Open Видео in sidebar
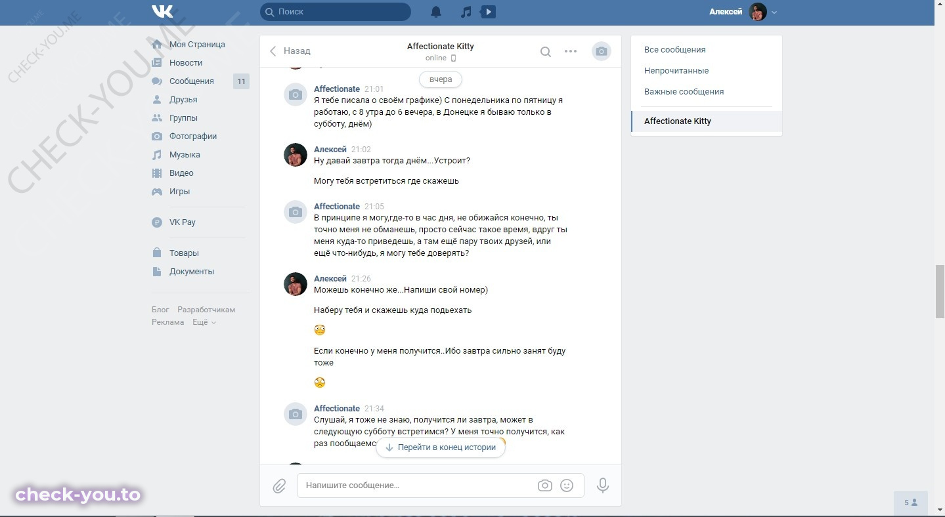The image size is (945, 517). [181, 173]
